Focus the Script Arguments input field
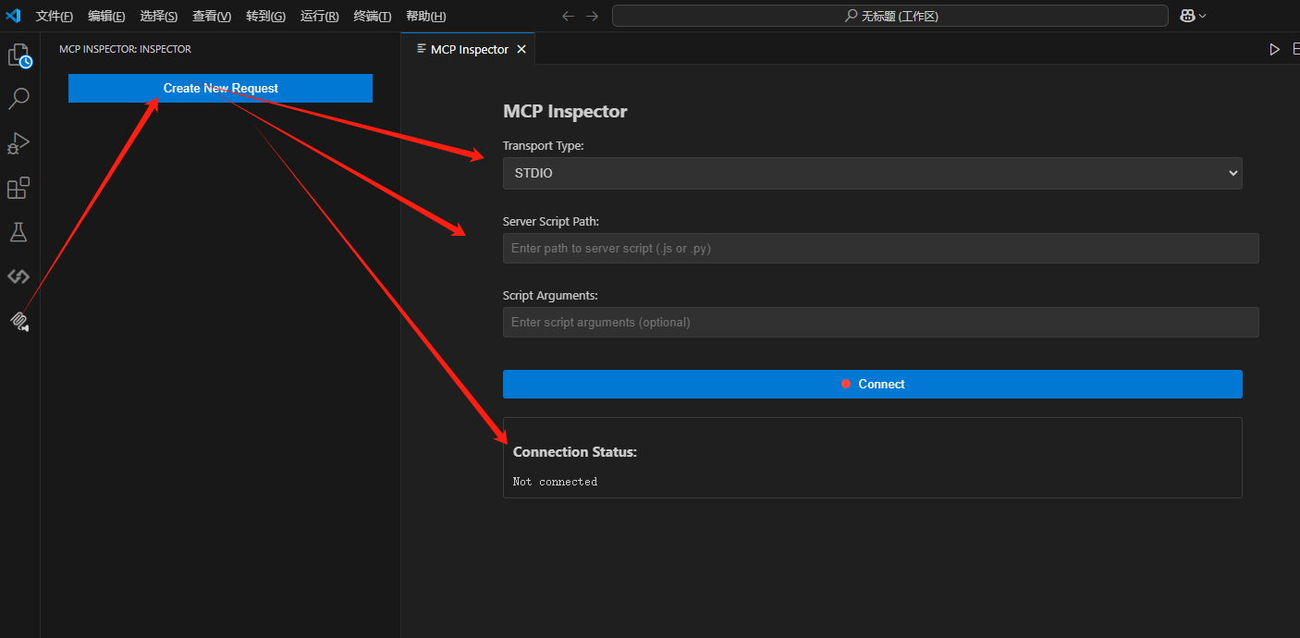The image size is (1300, 638). tap(880, 322)
